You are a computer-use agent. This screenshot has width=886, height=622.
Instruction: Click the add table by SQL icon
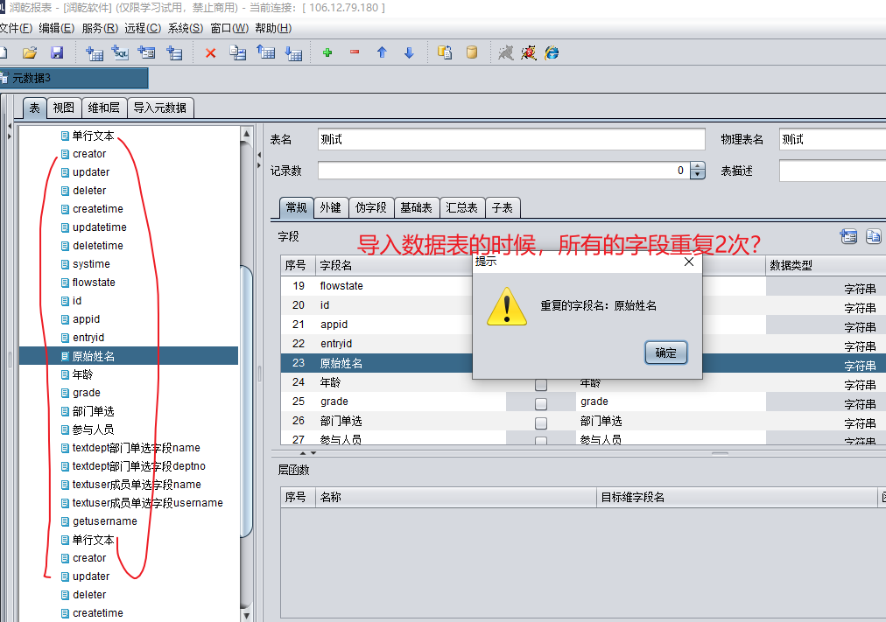120,53
